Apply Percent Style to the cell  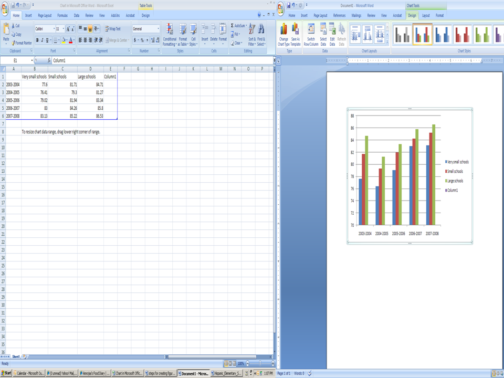point(142,40)
